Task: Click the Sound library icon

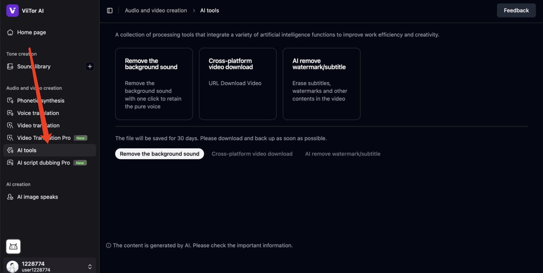Action: tap(10, 67)
